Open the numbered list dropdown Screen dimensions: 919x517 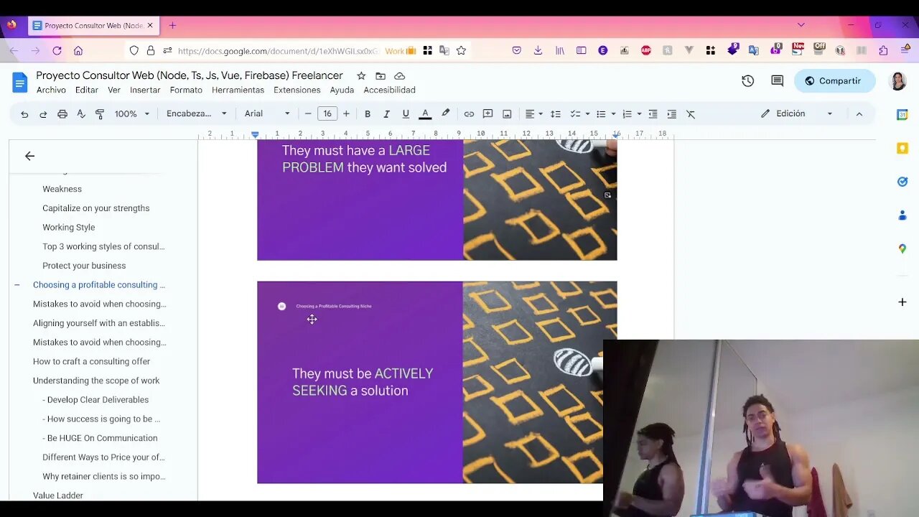[631, 114]
